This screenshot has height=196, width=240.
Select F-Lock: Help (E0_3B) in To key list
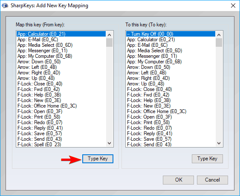171,100
